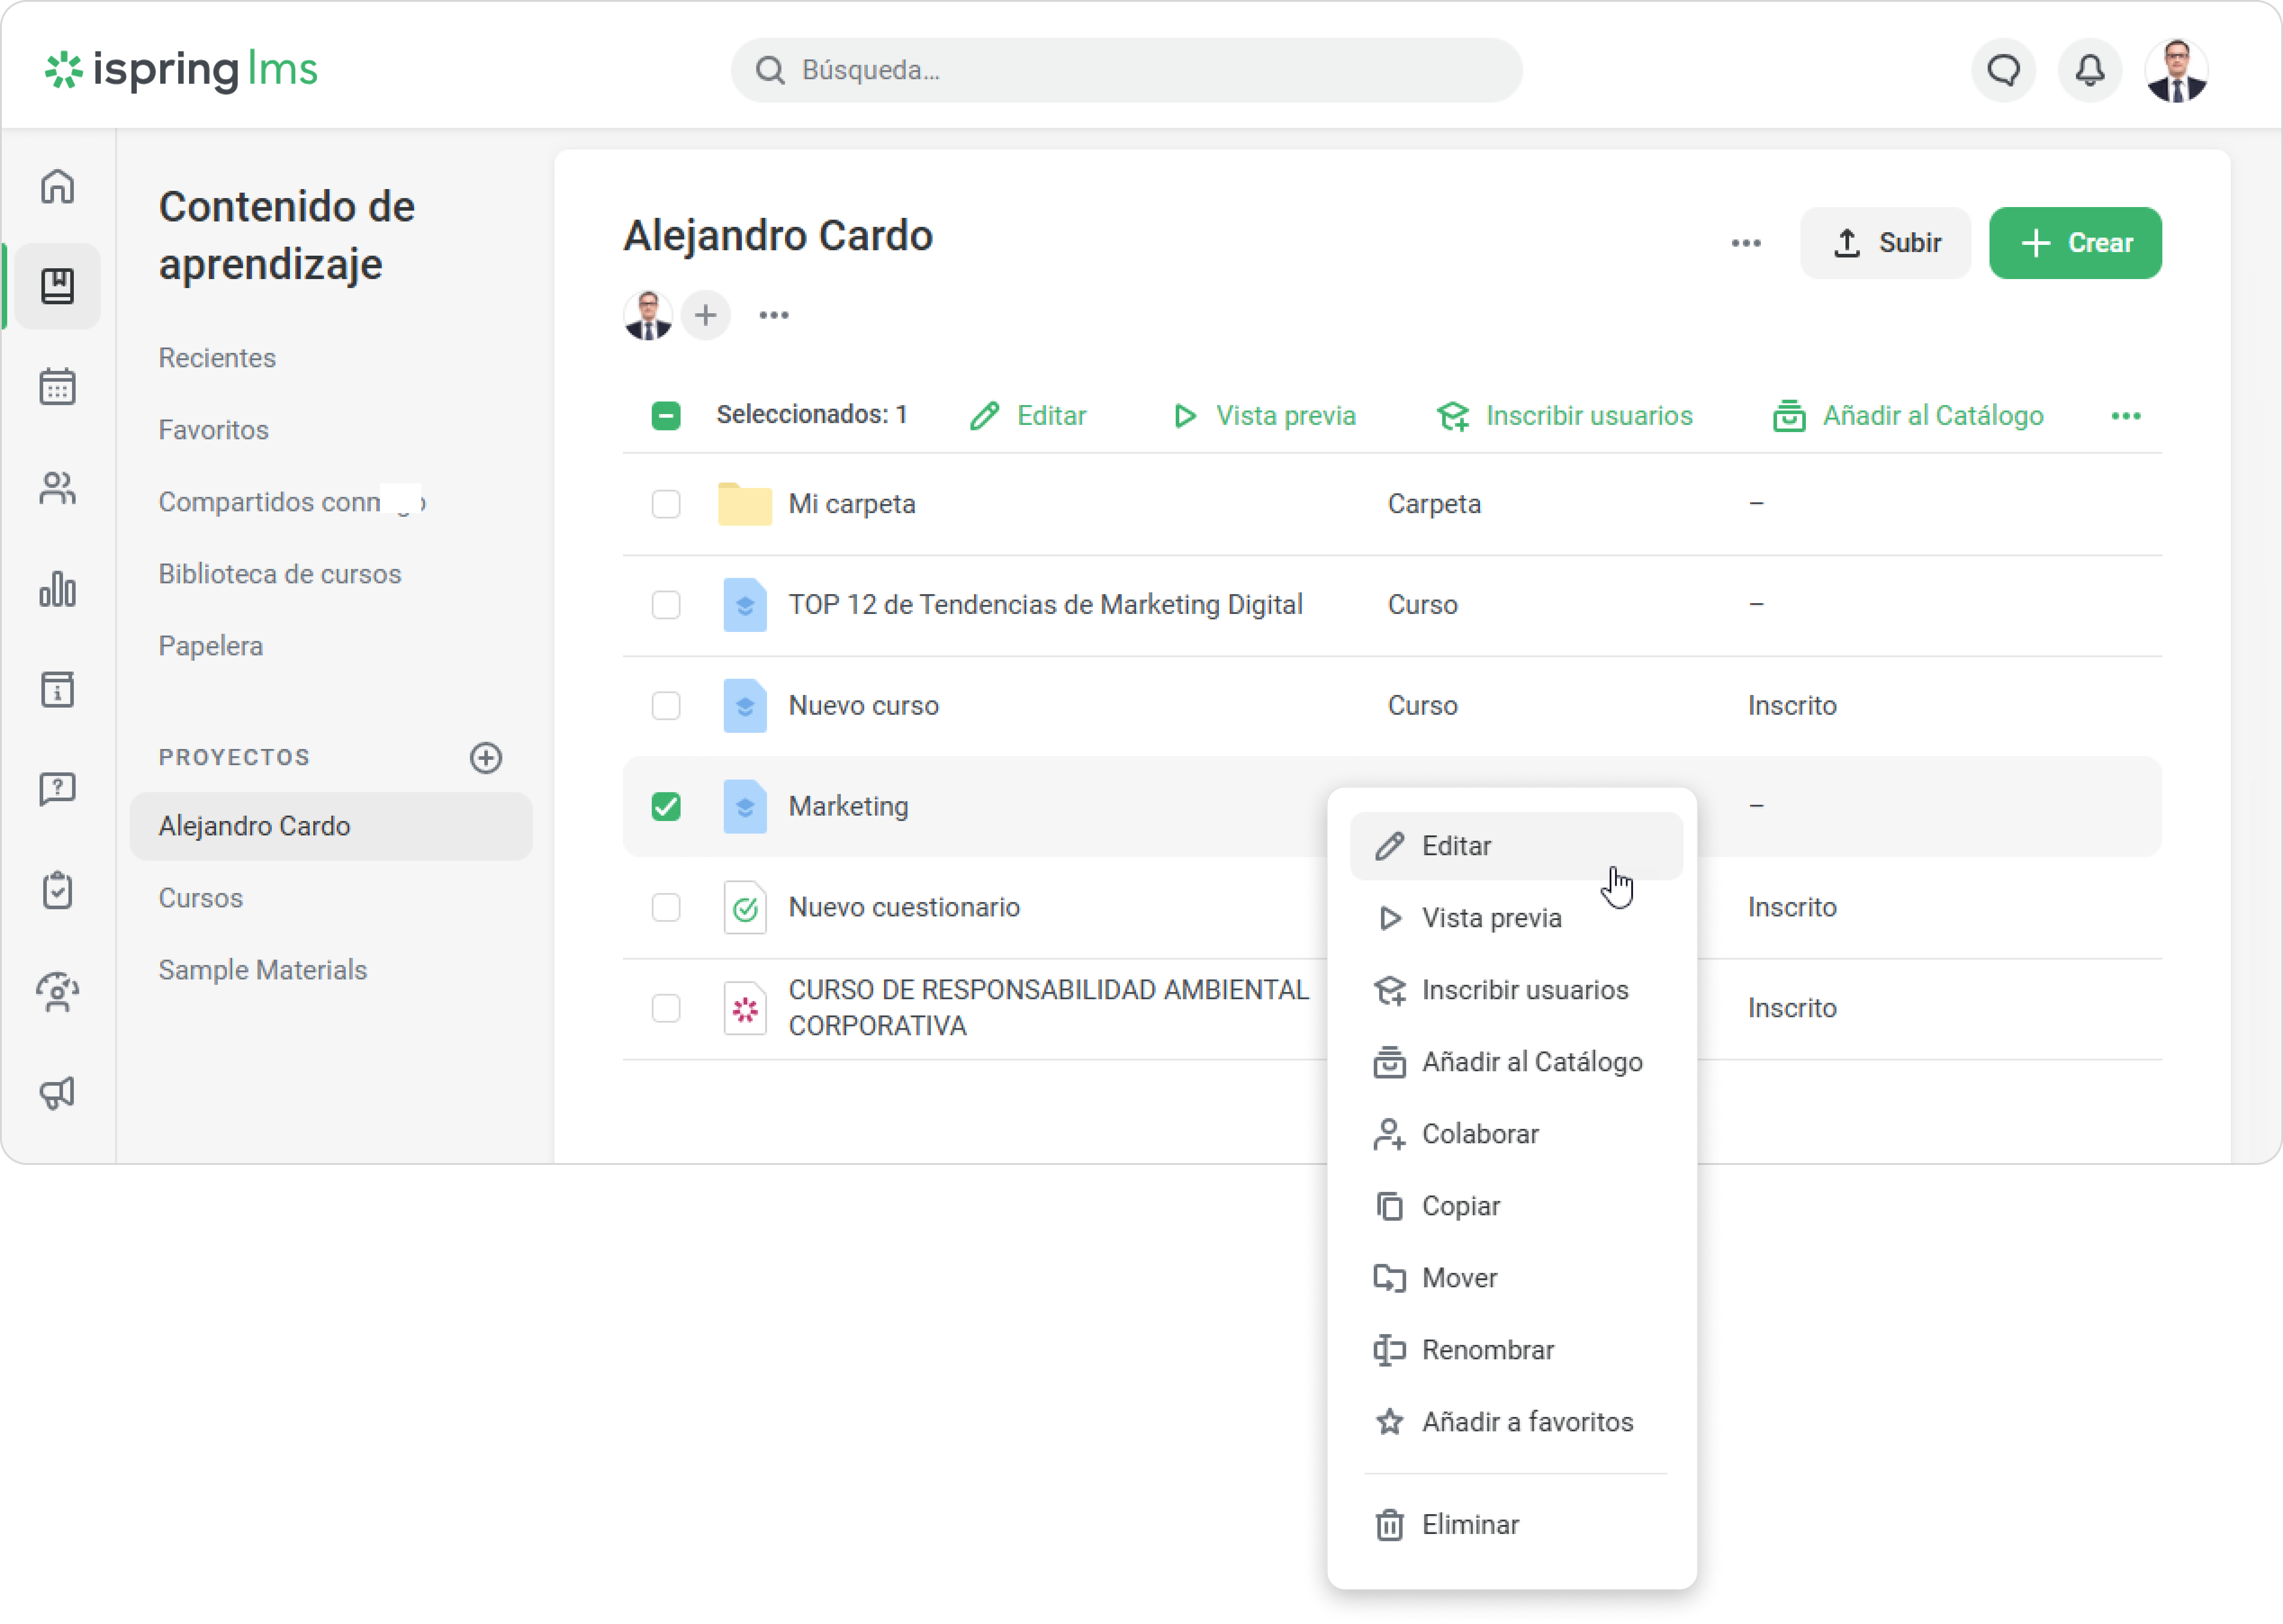
Task: Open the chat messages icon
Action: pos(2003,70)
